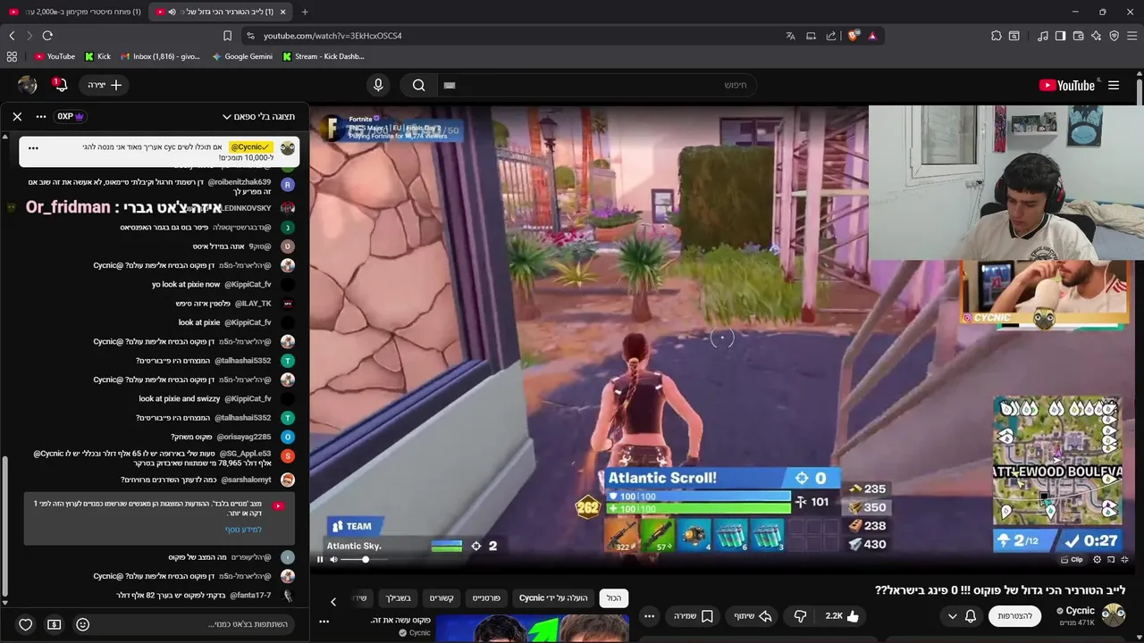
Task: Open options on the pinned Cycnic message
Action: click(x=33, y=148)
